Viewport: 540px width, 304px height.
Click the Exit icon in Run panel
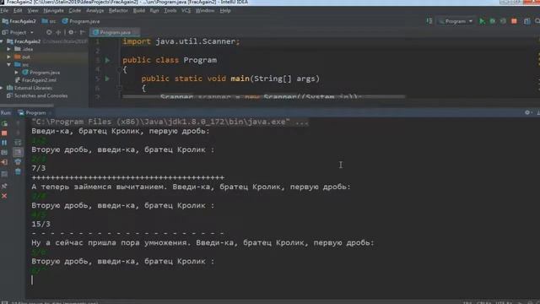[x=4, y=162]
